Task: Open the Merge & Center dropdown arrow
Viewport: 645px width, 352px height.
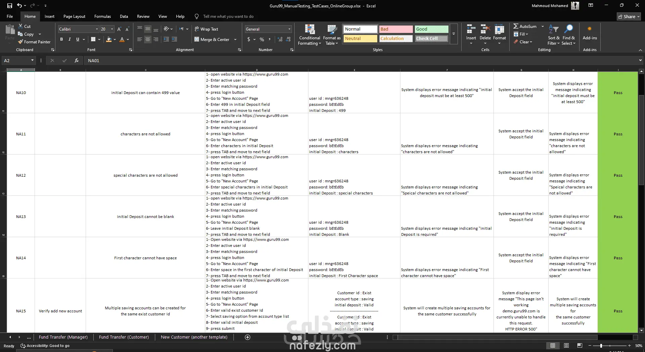Action: [x=235, y=40]
